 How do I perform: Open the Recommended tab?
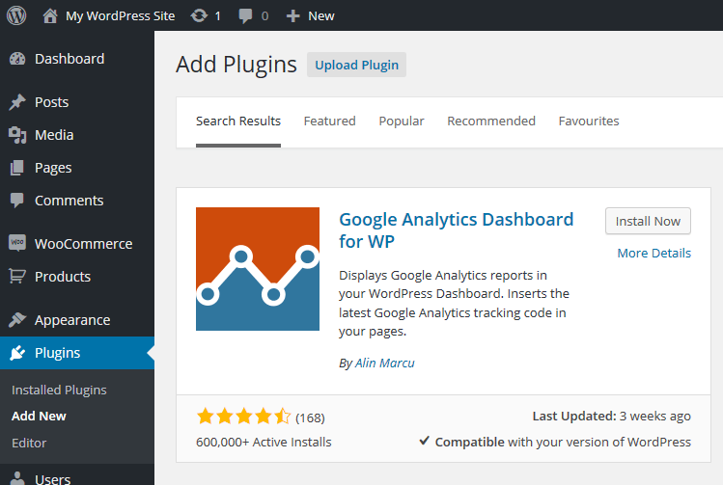pyautogui.click(x=491, y=121)
